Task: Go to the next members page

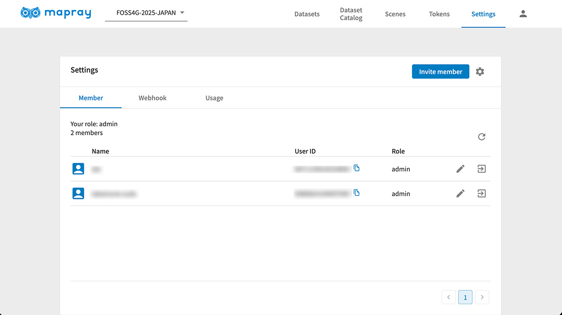Action: coord(482,297)
